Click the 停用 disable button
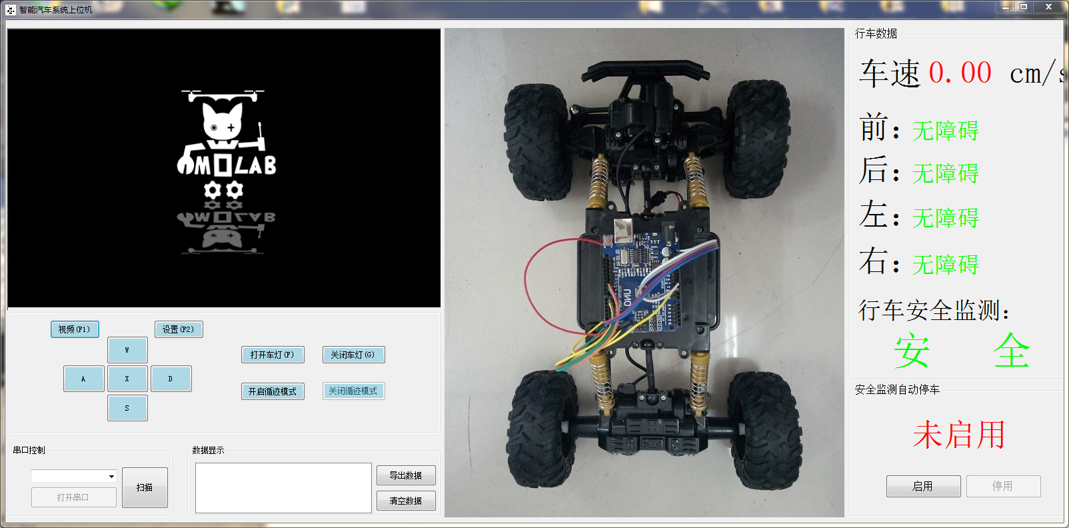This screenshot has width=1069, height=528. 1004,486
